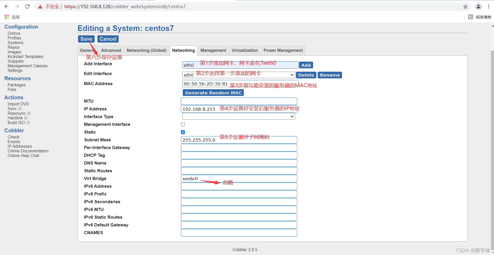This screenshot has height=255, width=494.
Task: Open the Management tab
Action: click(213, 51)
